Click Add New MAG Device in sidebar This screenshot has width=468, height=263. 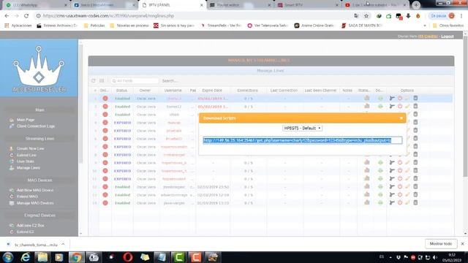35,190
